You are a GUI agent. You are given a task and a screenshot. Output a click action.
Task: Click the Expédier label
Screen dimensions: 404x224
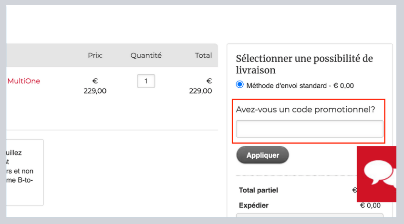[254, 205]
